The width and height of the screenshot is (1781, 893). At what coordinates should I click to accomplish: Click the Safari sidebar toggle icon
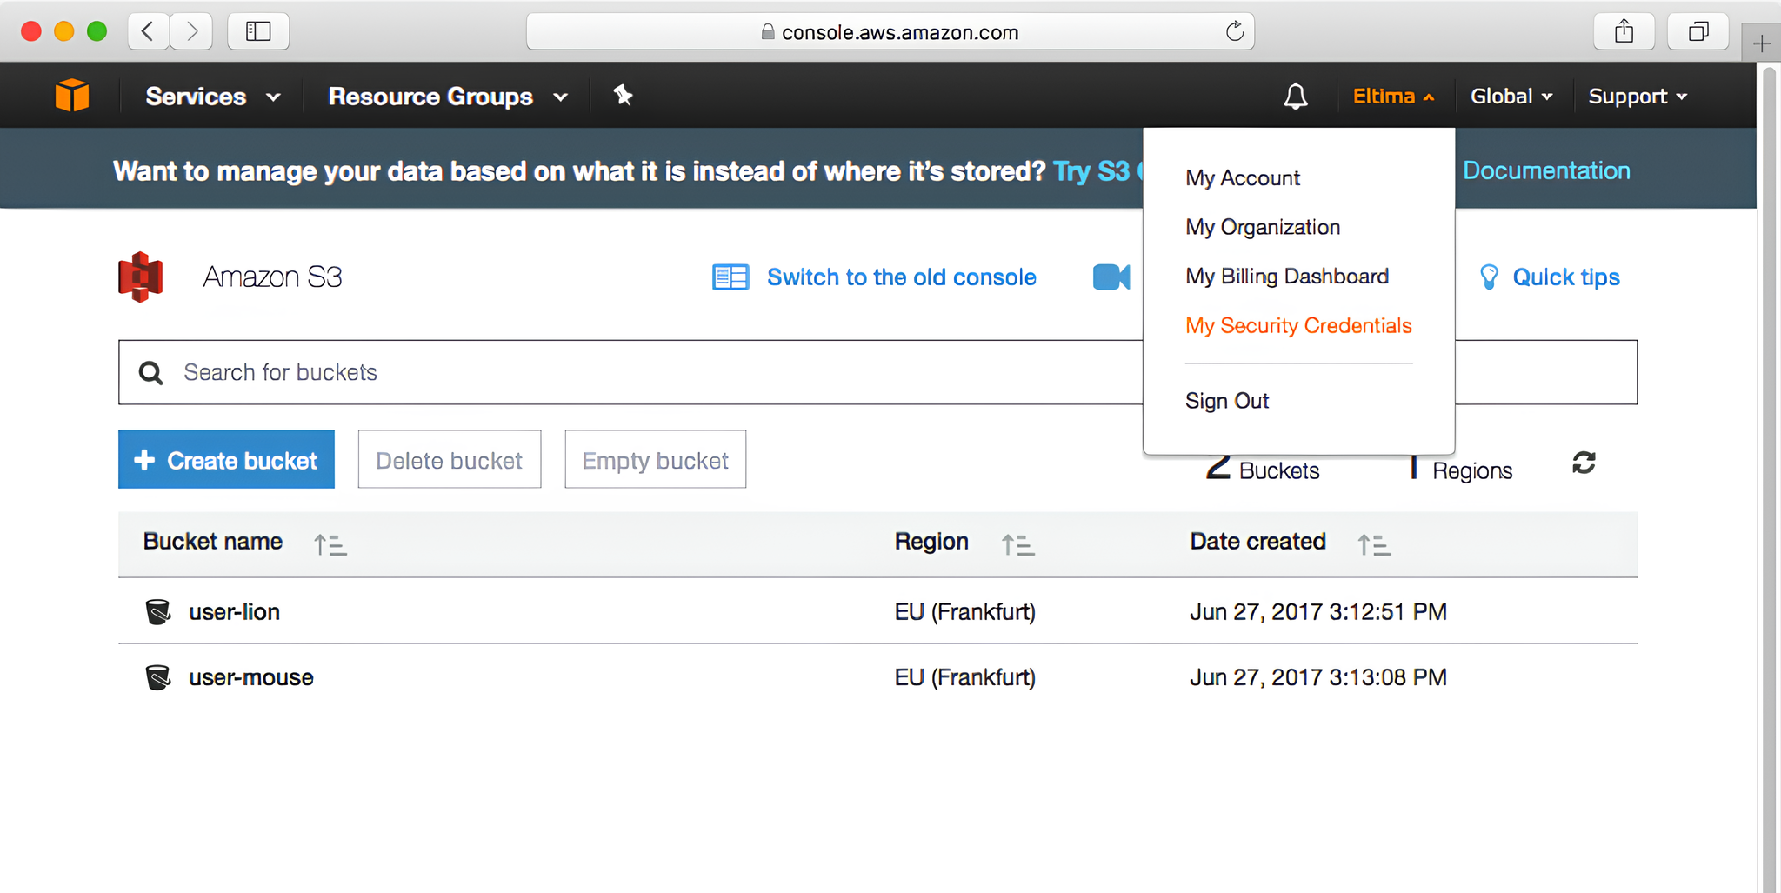click(x=258, y=32)
